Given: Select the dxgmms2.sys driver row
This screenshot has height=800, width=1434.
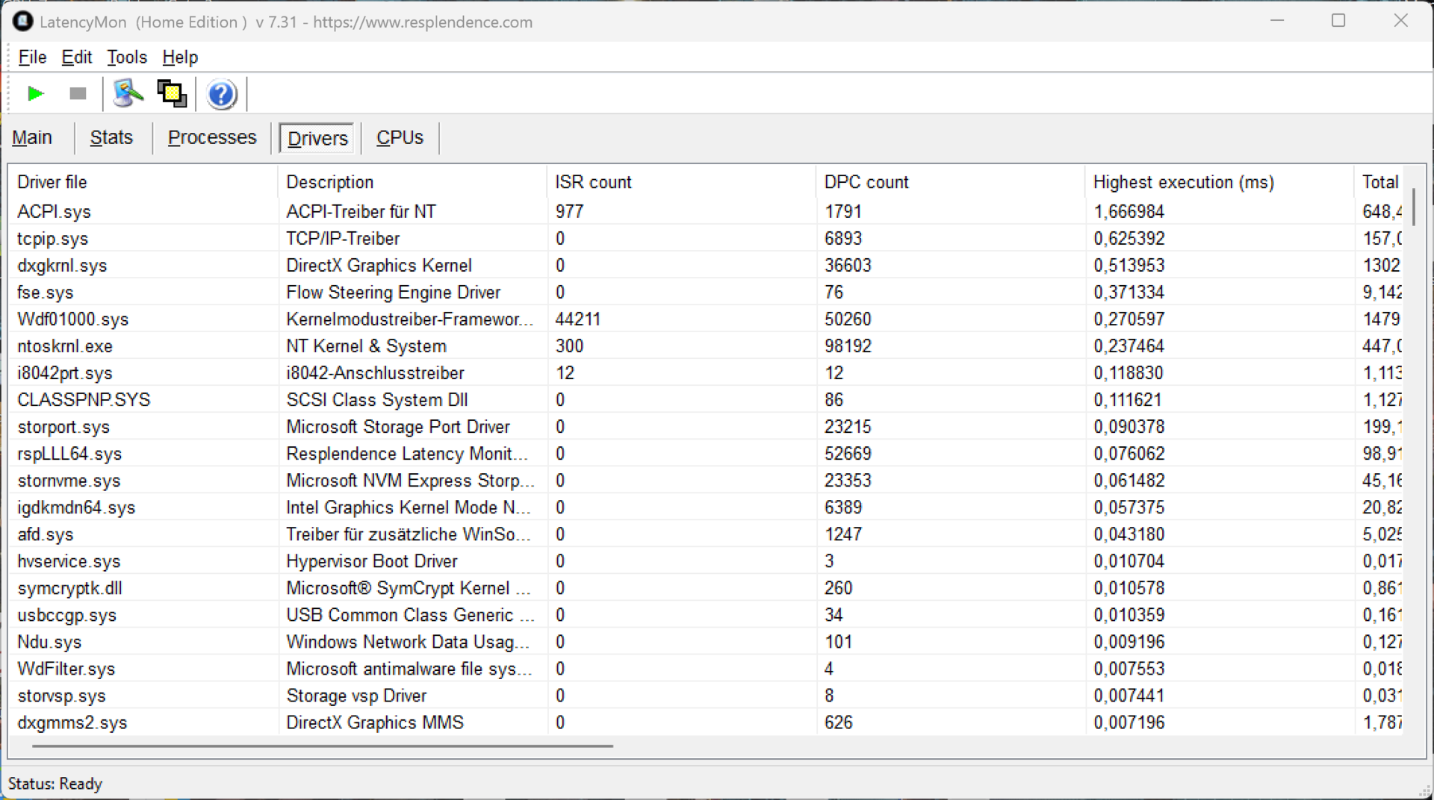Looking at the screenshot, I should 706,722.
